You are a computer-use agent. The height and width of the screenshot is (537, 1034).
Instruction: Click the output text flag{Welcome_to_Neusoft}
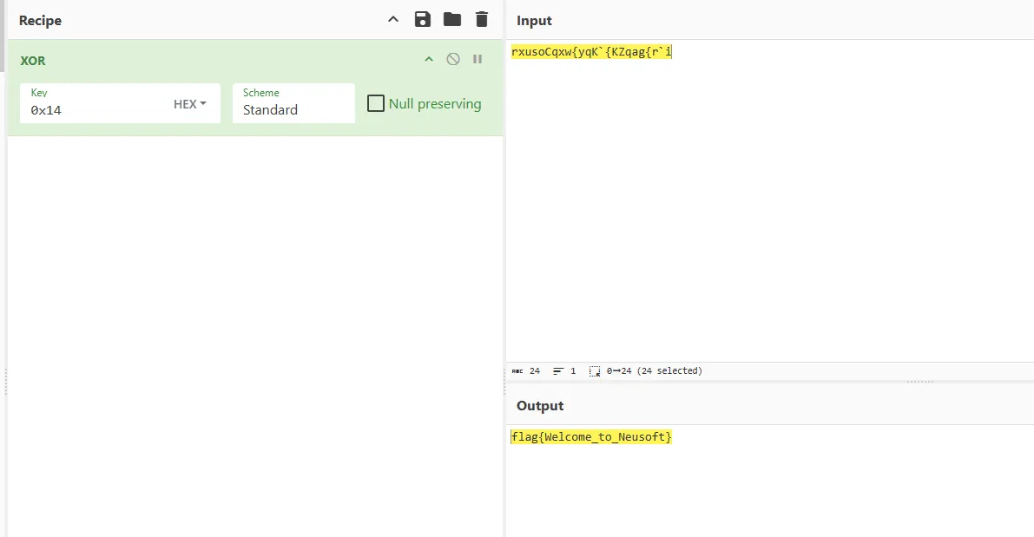(591, 437)
